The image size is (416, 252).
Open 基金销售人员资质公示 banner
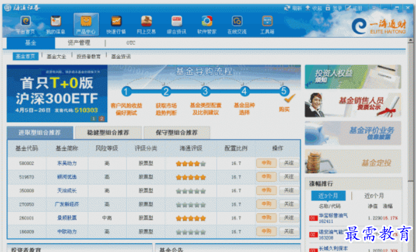pos(353,105)
